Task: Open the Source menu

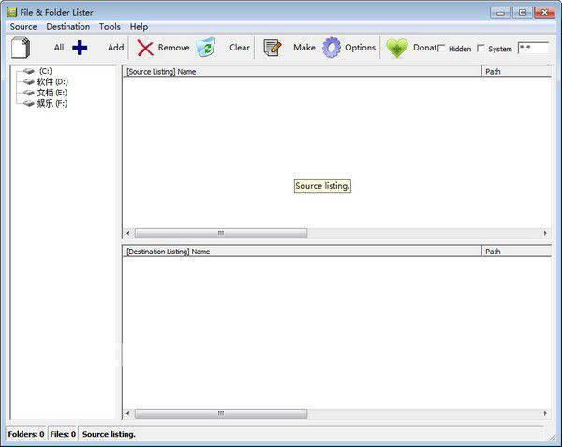Action: pyautogui.click(x=23, y=27)
